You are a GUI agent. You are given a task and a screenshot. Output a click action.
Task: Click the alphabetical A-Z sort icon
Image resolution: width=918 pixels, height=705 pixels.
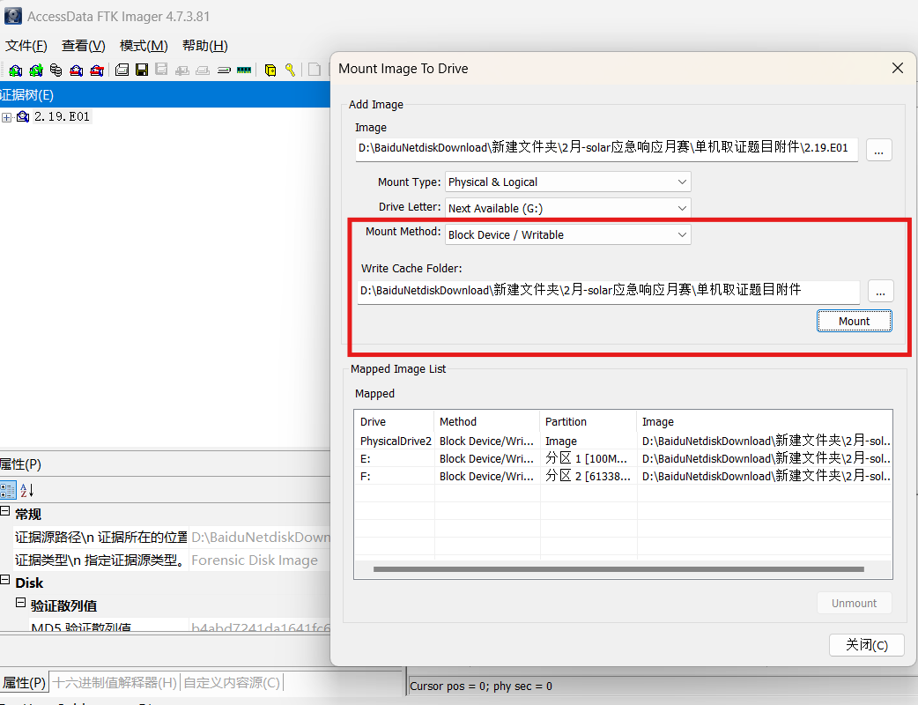[27, 490]
